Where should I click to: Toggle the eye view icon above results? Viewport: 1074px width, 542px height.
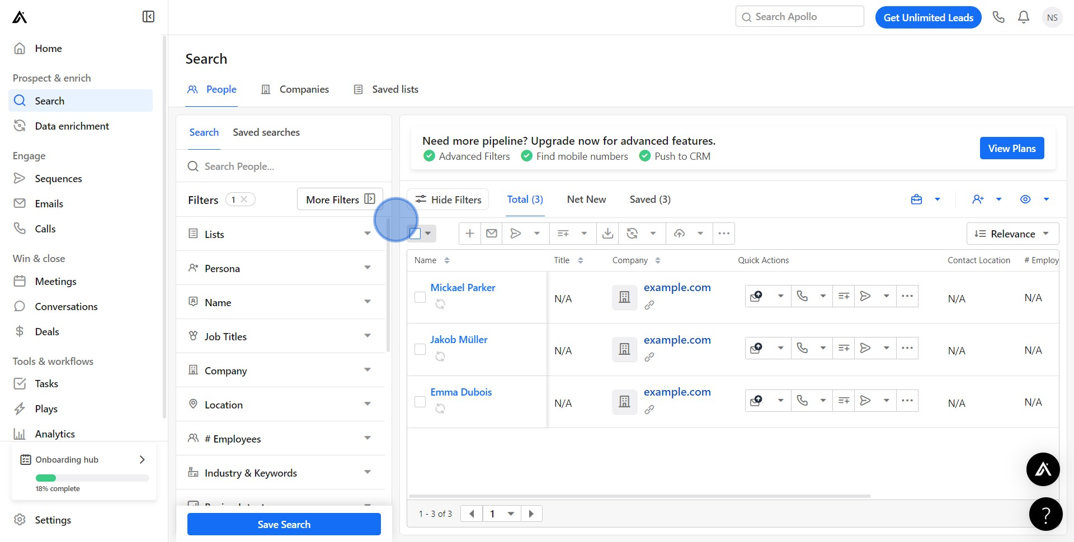1025,199
